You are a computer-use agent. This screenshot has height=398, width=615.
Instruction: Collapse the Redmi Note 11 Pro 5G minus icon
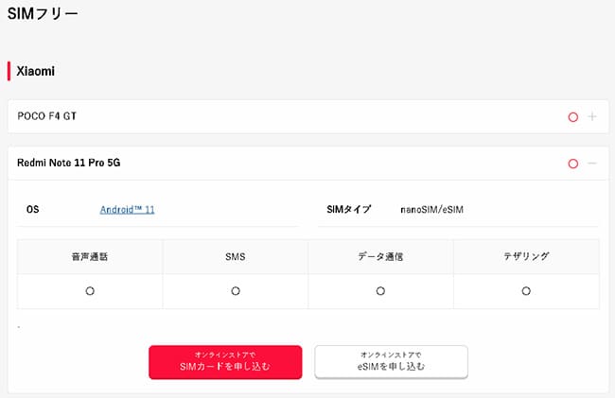coord(592,164)
